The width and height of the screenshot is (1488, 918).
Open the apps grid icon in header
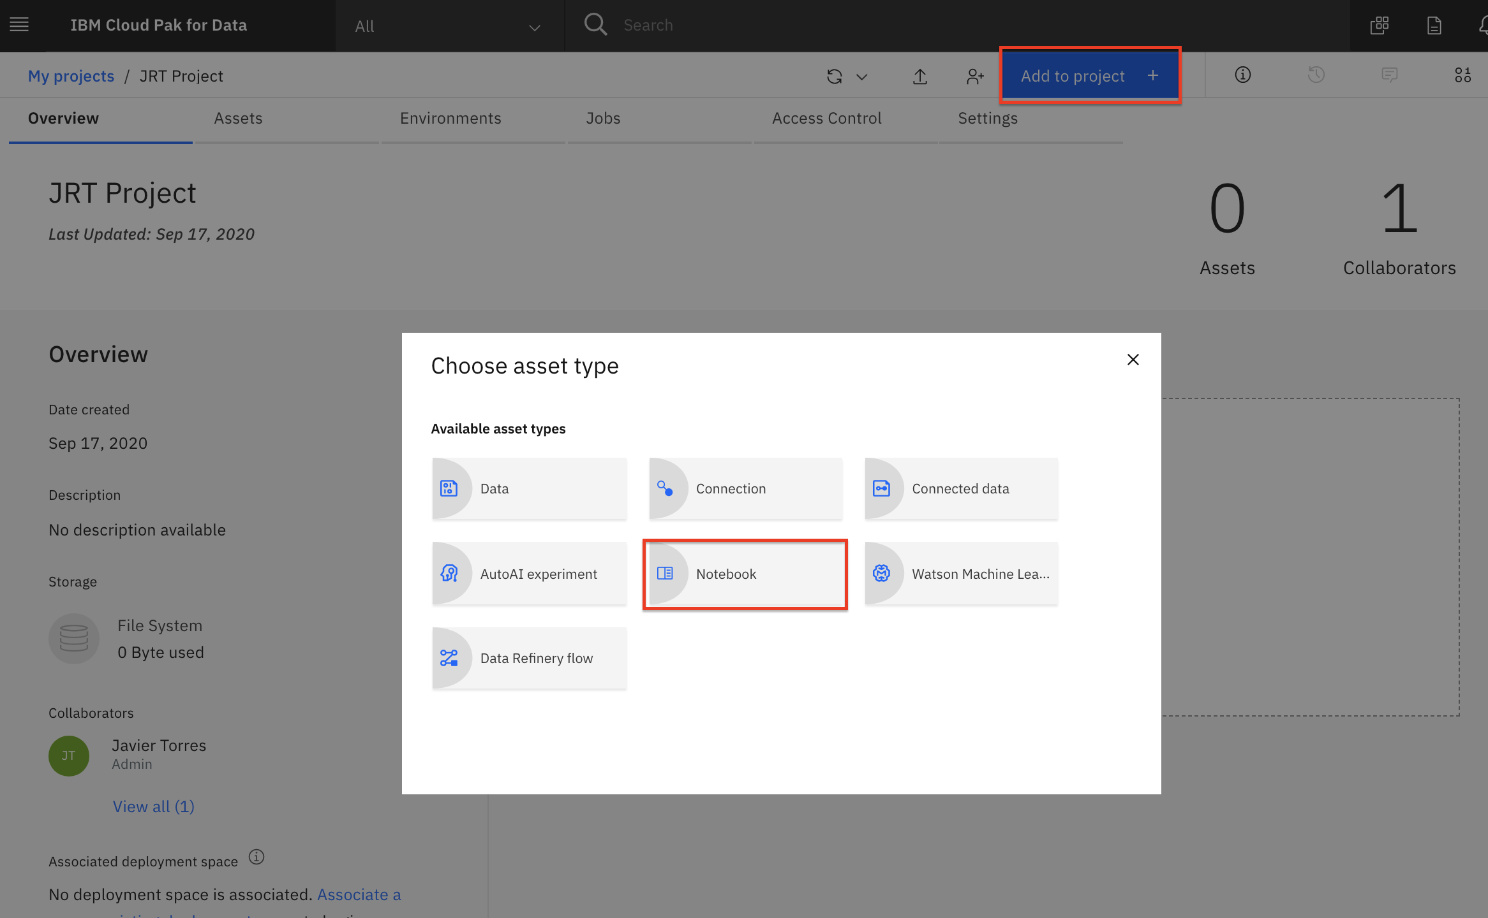coord(1380,25)
